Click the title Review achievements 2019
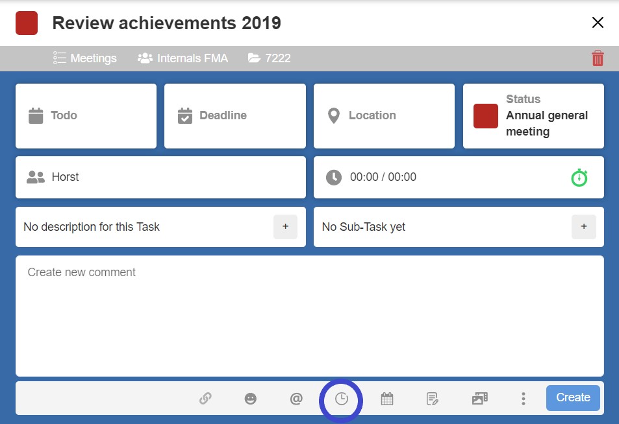Viewport: 619px width, 424px height. 166,23
